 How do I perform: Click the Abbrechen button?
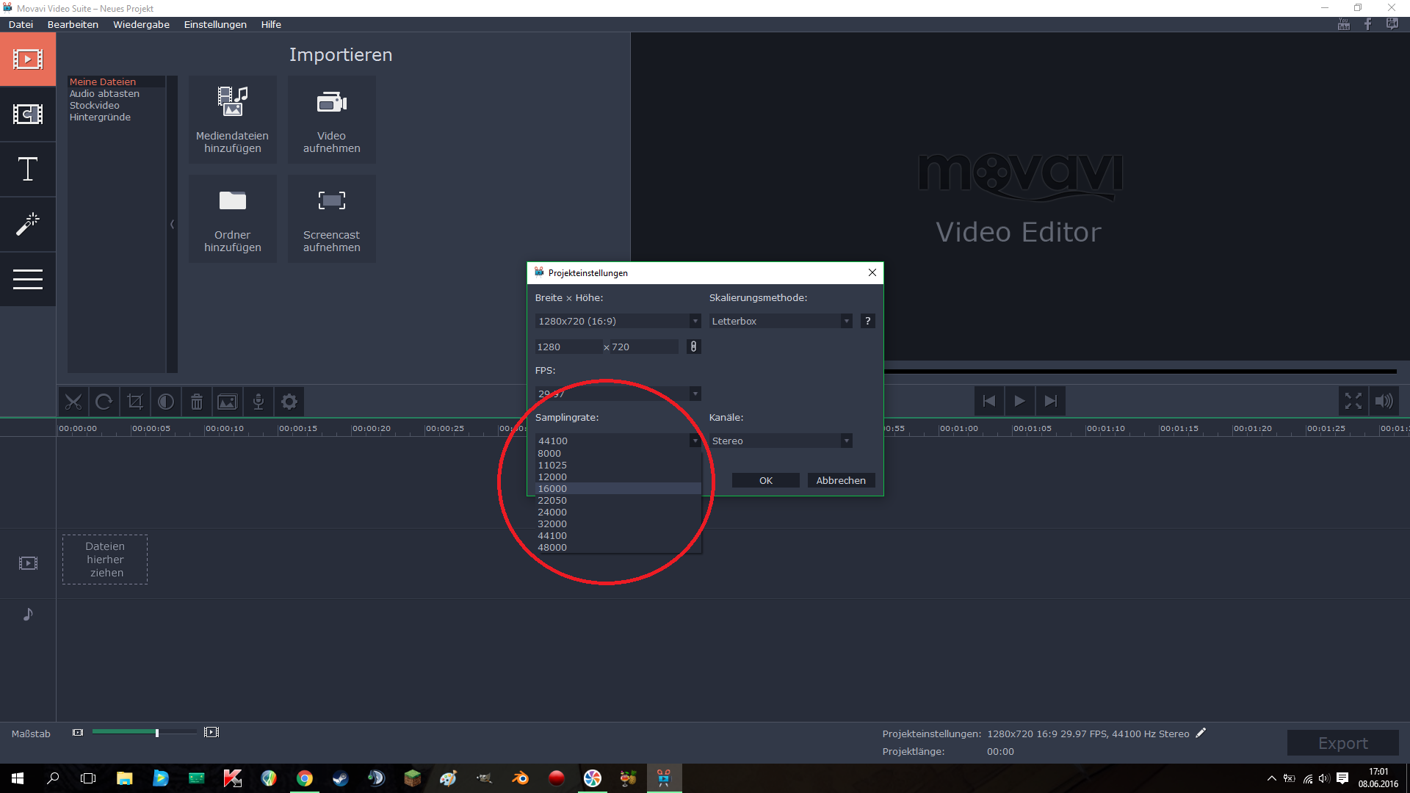point(841,480)
